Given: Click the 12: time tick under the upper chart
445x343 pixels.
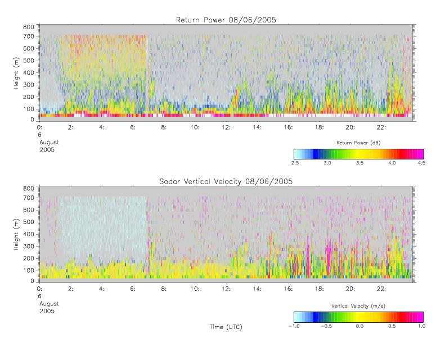Looking at the screenshot, I should point(226,127).
